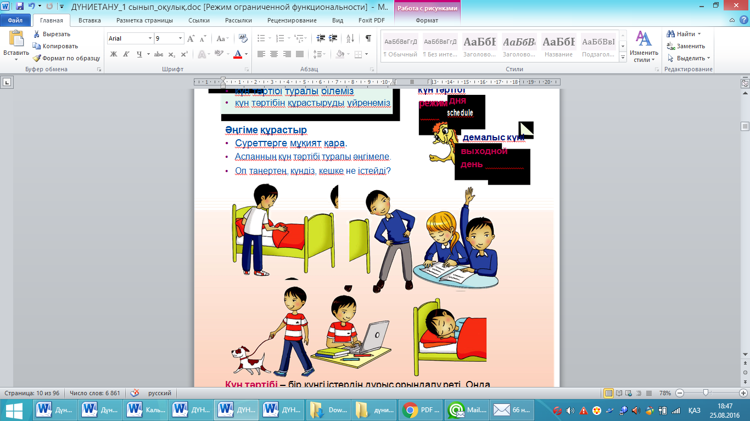Cut selection with Вырезать
This screenshot has width=750, height=421.
52,34
